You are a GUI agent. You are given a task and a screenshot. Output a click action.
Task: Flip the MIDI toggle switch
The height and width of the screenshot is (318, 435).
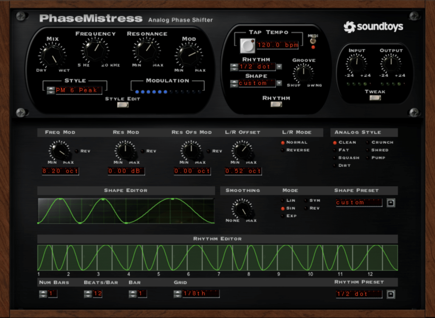pyautogui.click(x=313, y=41)
